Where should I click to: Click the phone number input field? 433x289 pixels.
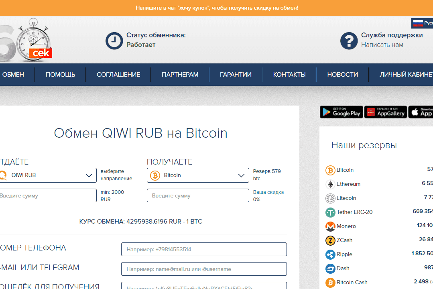coord(204,249)
